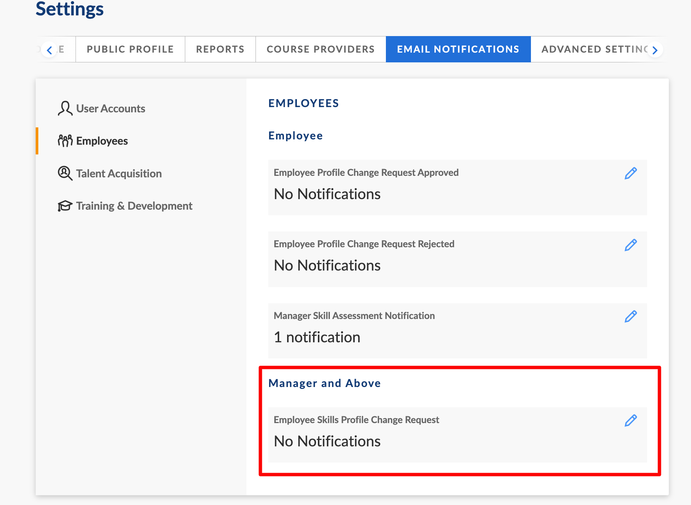Click the Employees group icon in sidebar
691x505 pixels.
coord(65,141)
